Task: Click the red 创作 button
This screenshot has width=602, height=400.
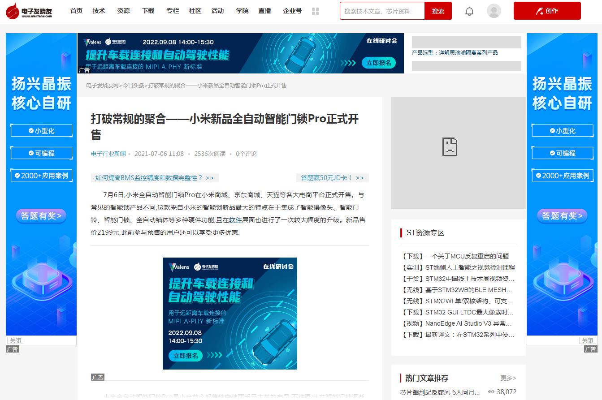Action: 547,11
